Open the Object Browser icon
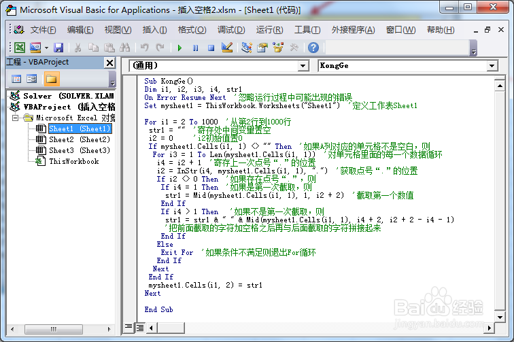 [x=278, y=48]
